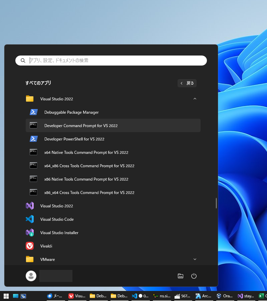Click the power button in Start menu
This screenshot has height=301, width=267.
click(x=194, y=276)
